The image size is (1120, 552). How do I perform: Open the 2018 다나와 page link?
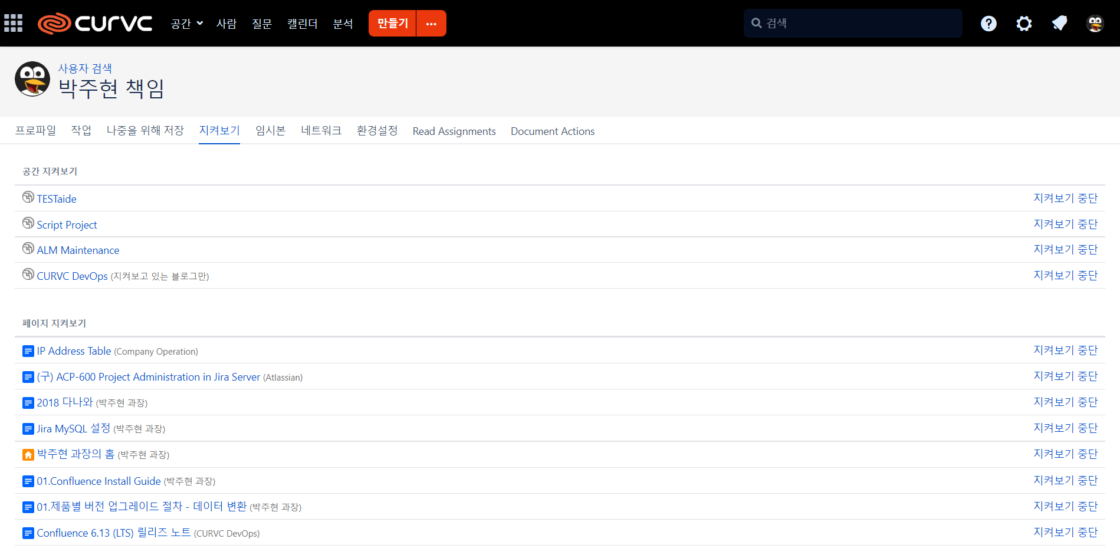[65, 402]
